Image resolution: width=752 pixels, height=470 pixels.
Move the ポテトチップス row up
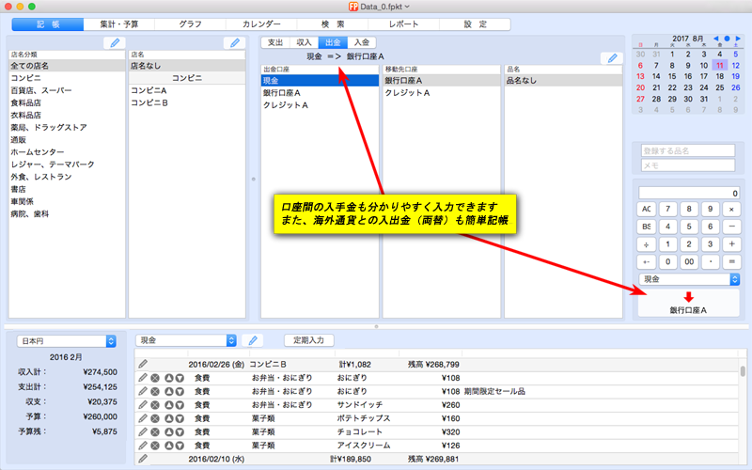click(169, 418)
